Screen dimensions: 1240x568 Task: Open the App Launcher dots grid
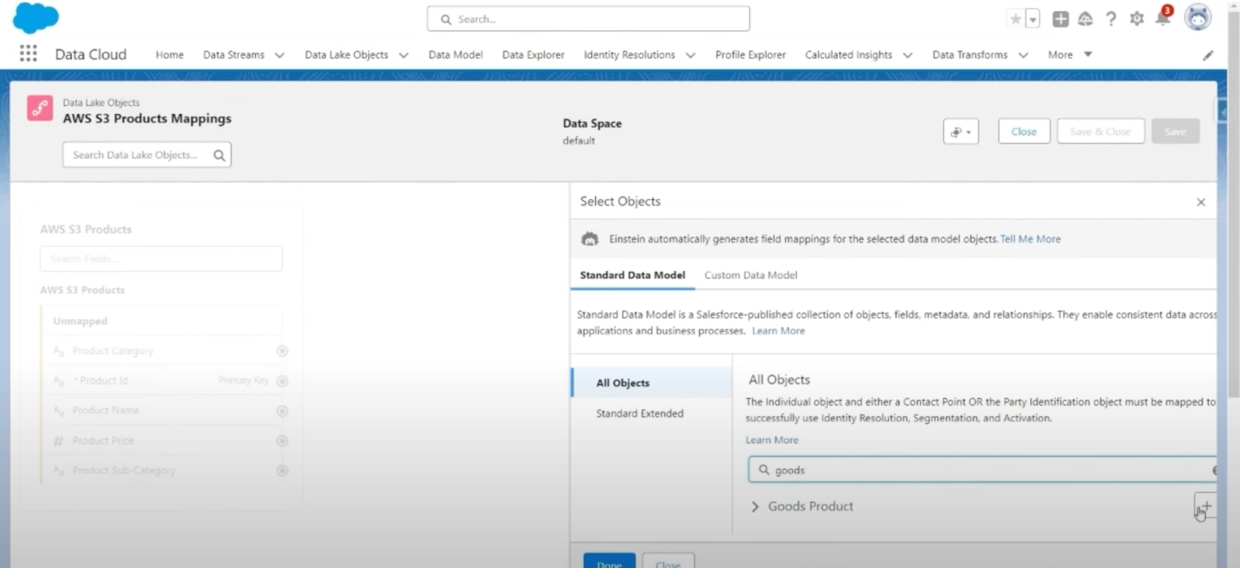pos(28,53)
